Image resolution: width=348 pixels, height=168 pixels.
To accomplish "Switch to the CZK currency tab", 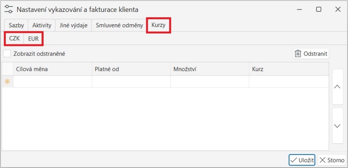I will coord(14,39).
